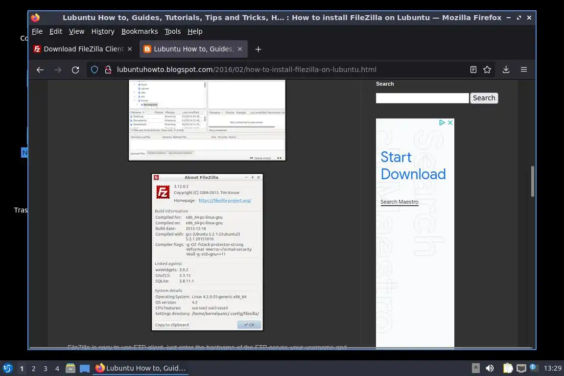Click the blog Search button

coord(484,98)
